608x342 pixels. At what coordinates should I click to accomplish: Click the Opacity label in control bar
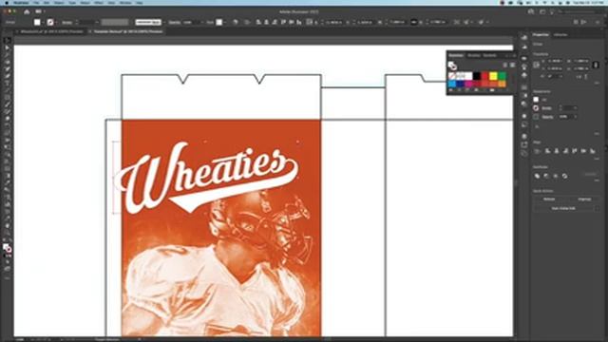(175, 23)
